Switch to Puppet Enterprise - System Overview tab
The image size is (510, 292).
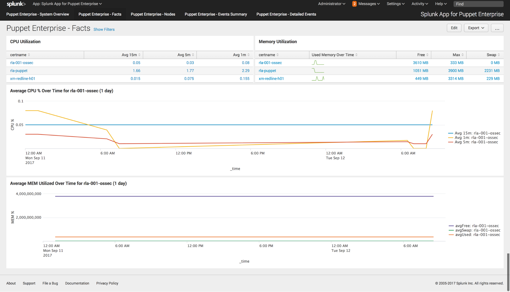38,14
